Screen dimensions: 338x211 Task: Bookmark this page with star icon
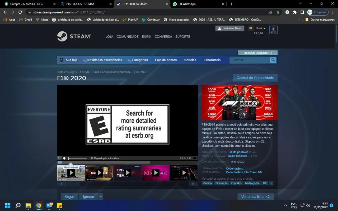click(x=278, y=12)
